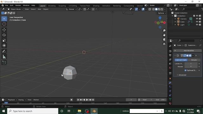Open the Tool properties tab
Image resolution: width=203 pixels, height=114 pixels.
170,46
